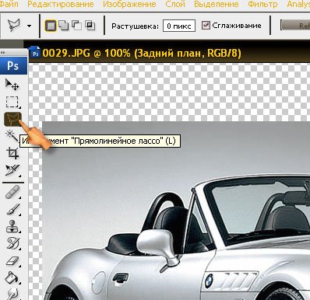Screen dimensions: 310x300
Task: Collapse the toolbox using double-arrow handle
Action: coord(2,53)
